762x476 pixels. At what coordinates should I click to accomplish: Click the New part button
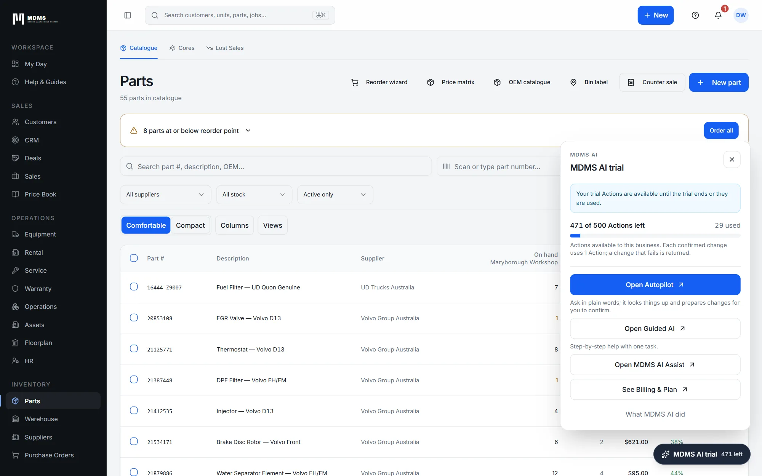719,82
